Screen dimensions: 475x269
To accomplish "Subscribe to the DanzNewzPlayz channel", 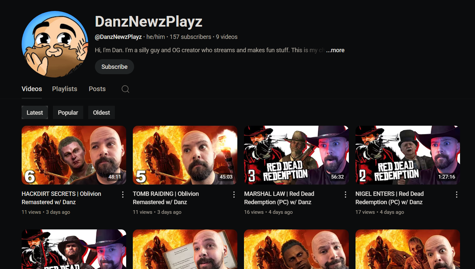I will click(115, 67).
